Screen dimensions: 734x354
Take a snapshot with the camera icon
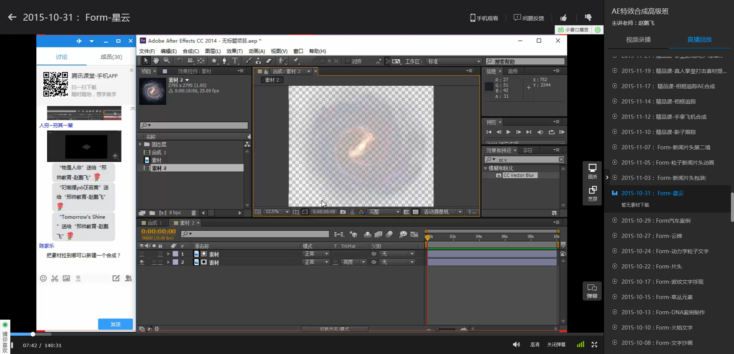click(x=343, y=212)
